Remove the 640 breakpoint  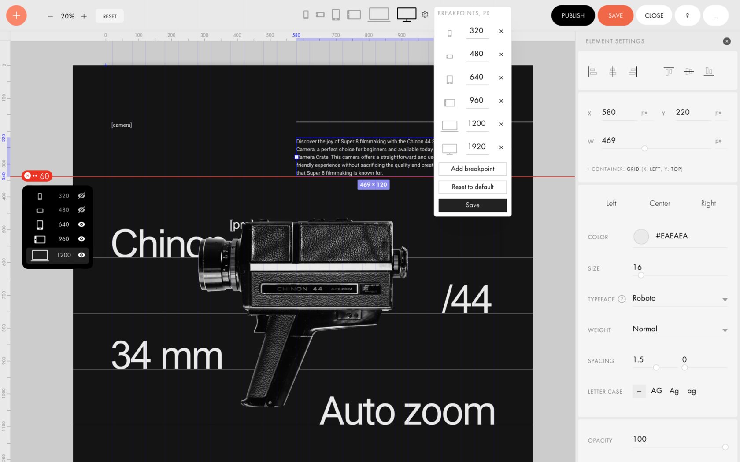[501, 78]
